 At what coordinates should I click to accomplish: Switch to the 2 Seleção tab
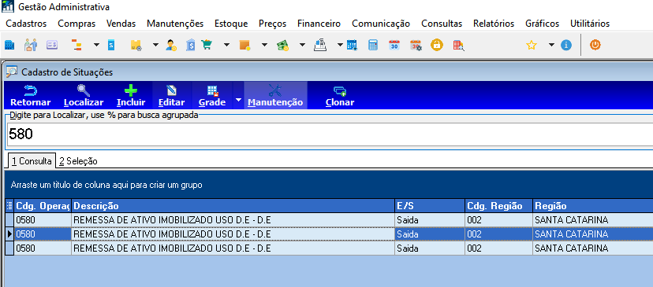78,161
